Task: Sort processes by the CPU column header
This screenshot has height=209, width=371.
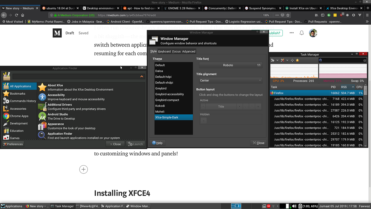Action: pyautogui.click(x=360, y=87)
